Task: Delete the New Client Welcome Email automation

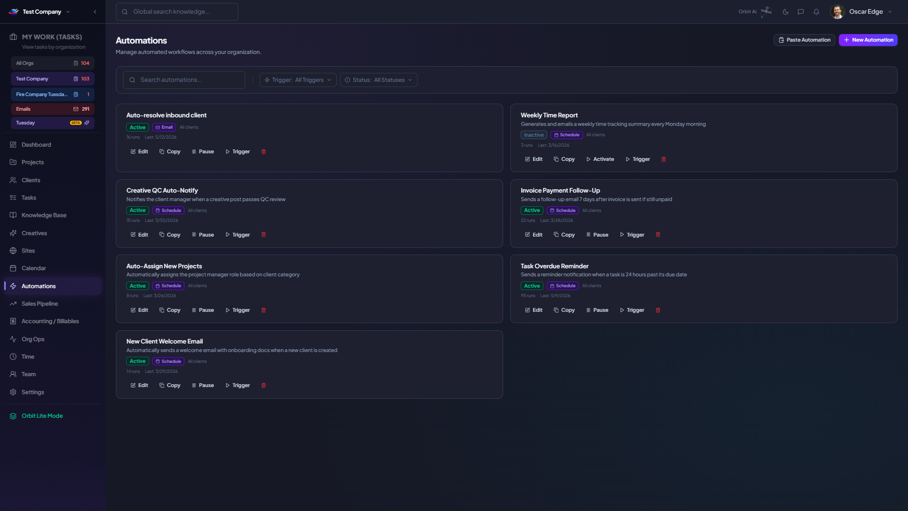Action: coord(263,386)
